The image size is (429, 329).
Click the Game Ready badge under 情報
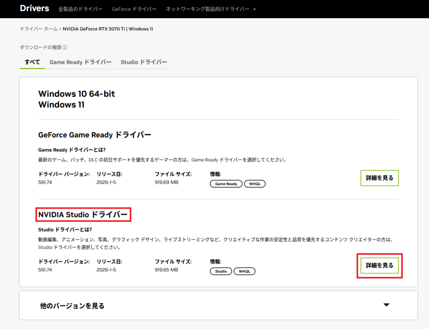226,184
